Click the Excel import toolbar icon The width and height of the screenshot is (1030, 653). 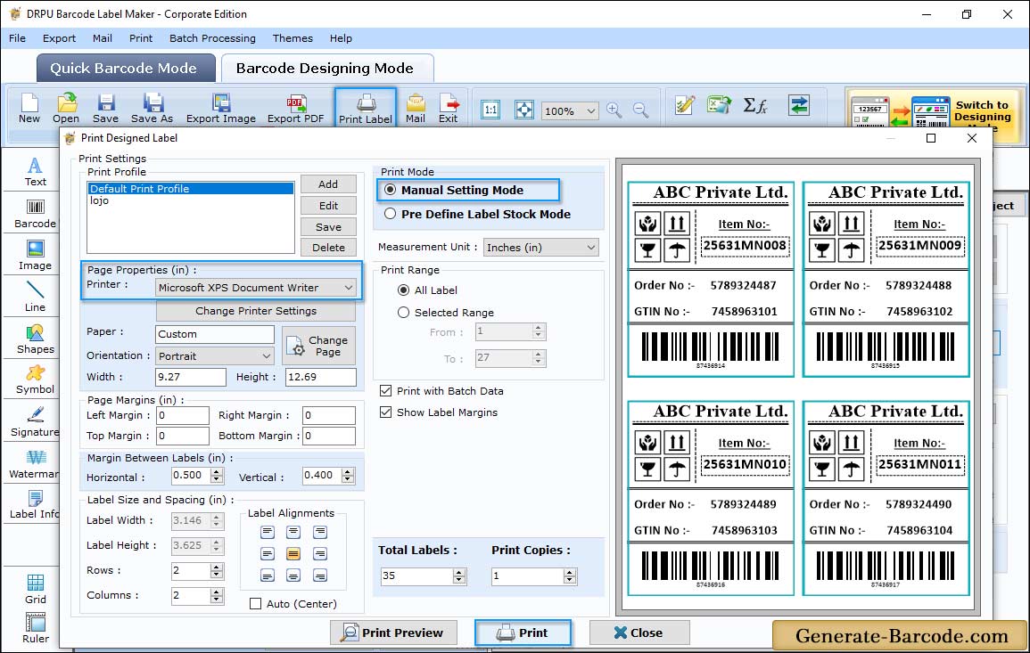coord(720,105)
